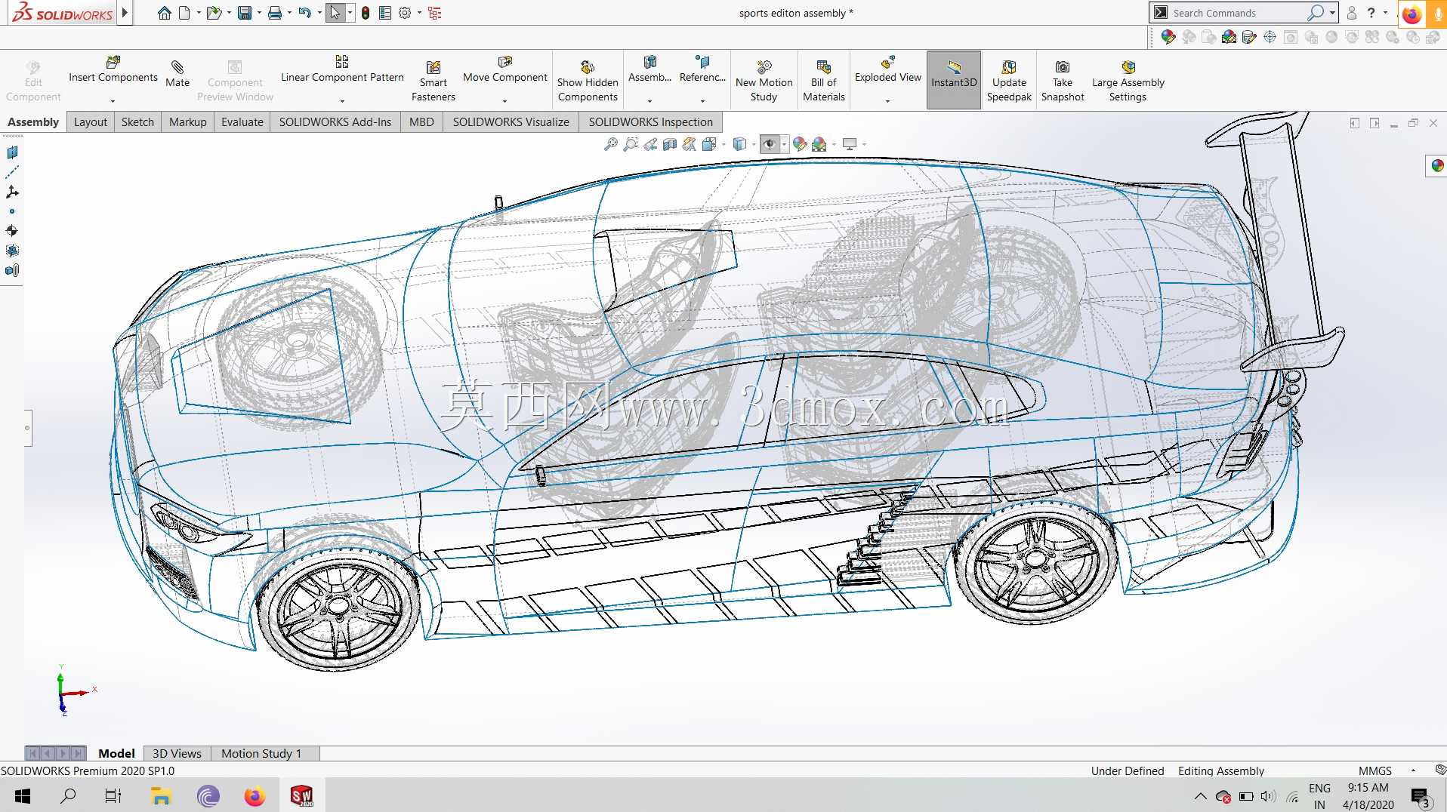This screenshot has height=812, width=1447.
Task: Toggle Exploded View
Action: pos(888,70)
